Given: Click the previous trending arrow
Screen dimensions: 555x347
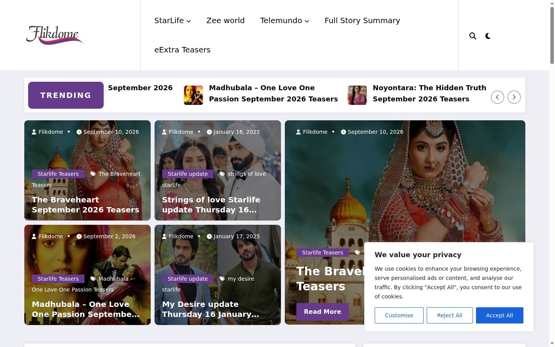Looking at the screenshot, I should point(498,97).
